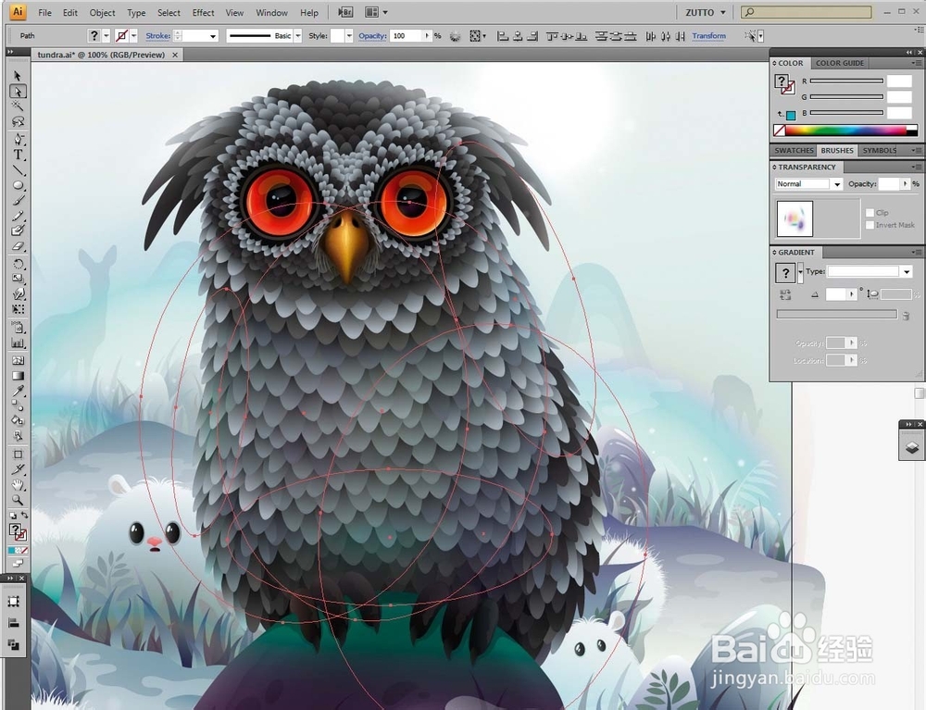This screenshot has width=926, height=710.
Task: Click the gradient slider bar
Action: coord(836,315)
